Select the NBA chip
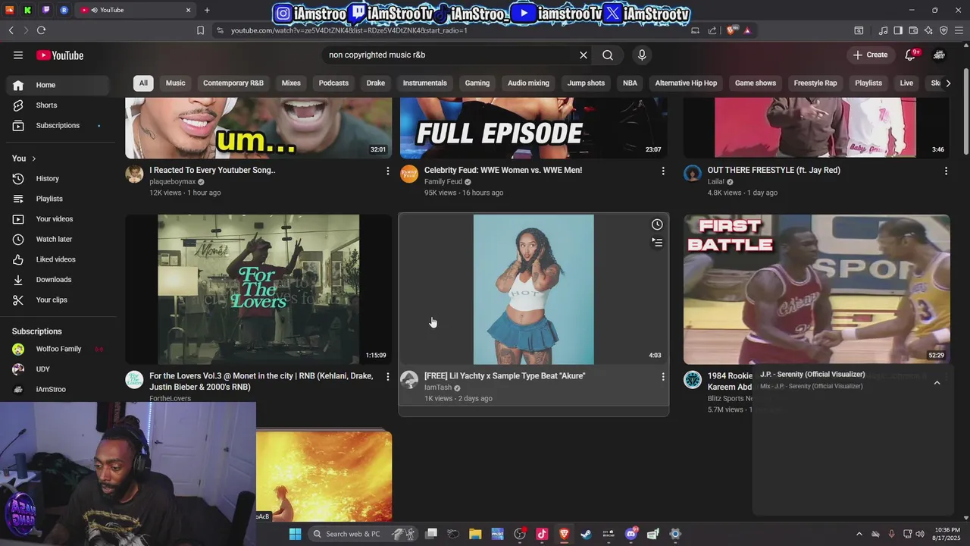This screenshot has width=970, height=546. click(x=630, y=83)
